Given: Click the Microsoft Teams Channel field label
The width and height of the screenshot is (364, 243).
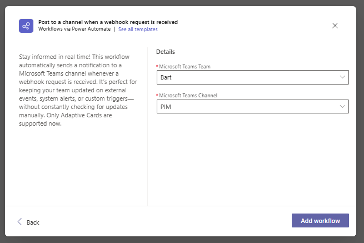Looking at the screenshot, I should (188, 96).
